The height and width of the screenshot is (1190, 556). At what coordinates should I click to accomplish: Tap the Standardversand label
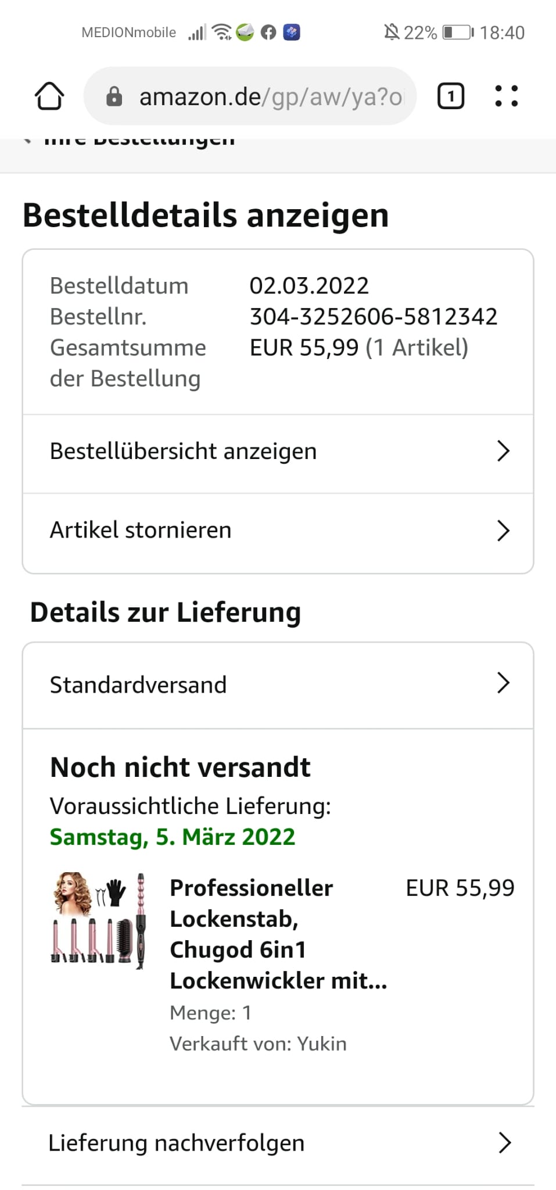(x=138, y=685)
